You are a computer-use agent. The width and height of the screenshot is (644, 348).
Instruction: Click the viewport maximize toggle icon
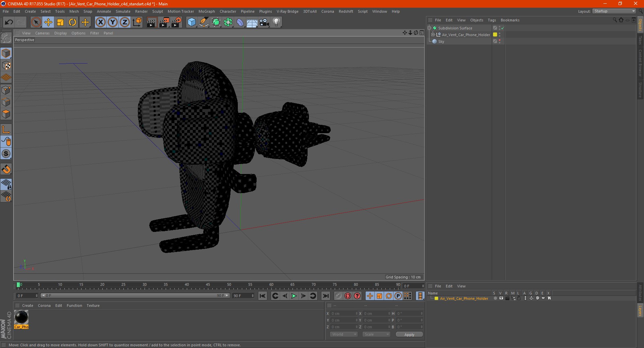pyautogui.click(x=422, y=33)
